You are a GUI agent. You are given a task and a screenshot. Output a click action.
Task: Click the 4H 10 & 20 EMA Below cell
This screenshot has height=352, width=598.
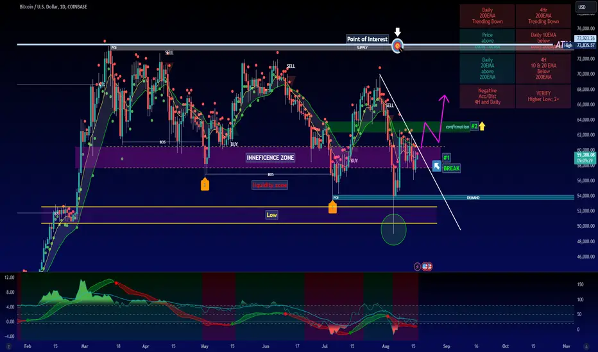pos(543,68)
